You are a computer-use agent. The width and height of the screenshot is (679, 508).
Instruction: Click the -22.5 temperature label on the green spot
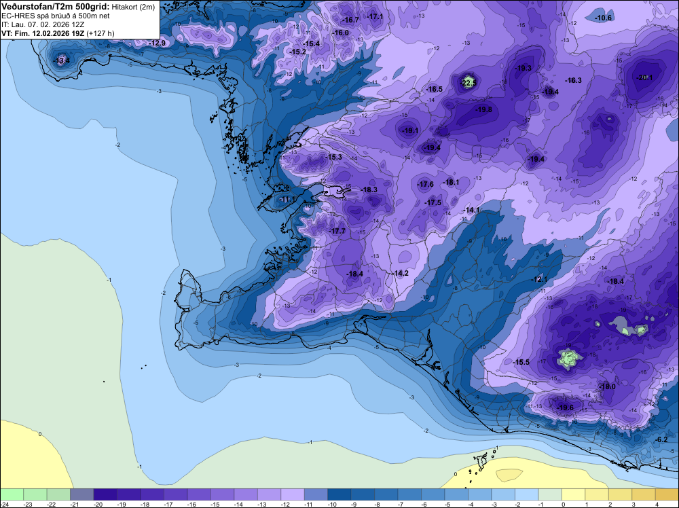(x=469, y=83)
